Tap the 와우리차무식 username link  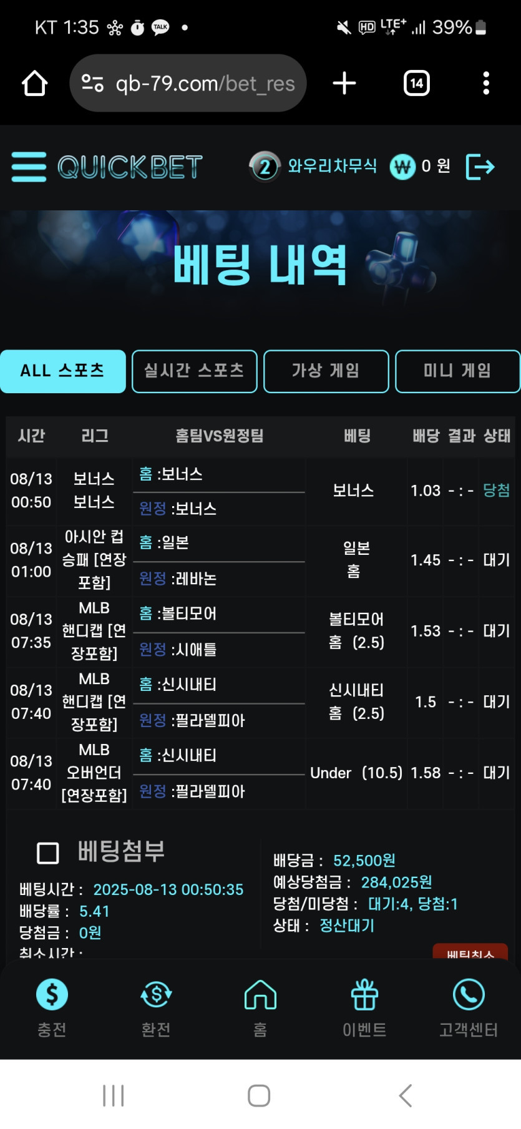tap(332, 166)
